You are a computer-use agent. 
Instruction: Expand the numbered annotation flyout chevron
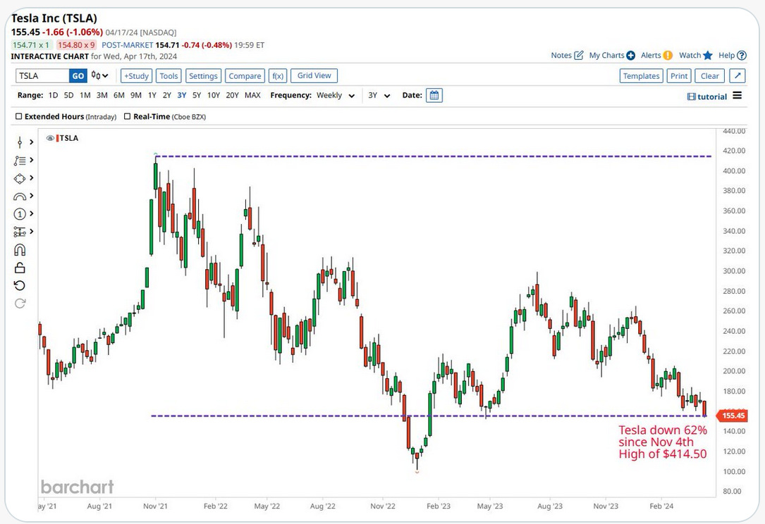[31, 213]
